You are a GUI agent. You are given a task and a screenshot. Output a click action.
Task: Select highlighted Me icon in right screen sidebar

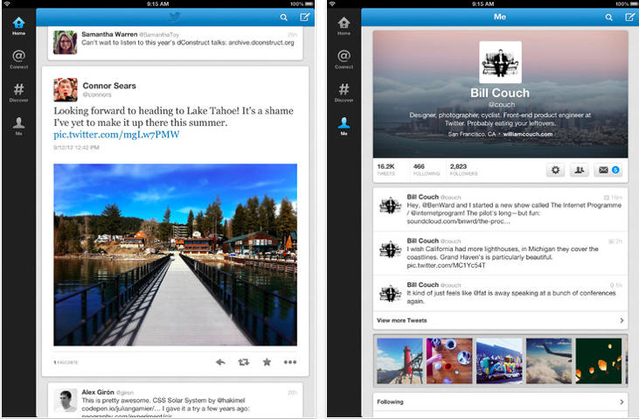pyautogui.click(x=344, y=126)
